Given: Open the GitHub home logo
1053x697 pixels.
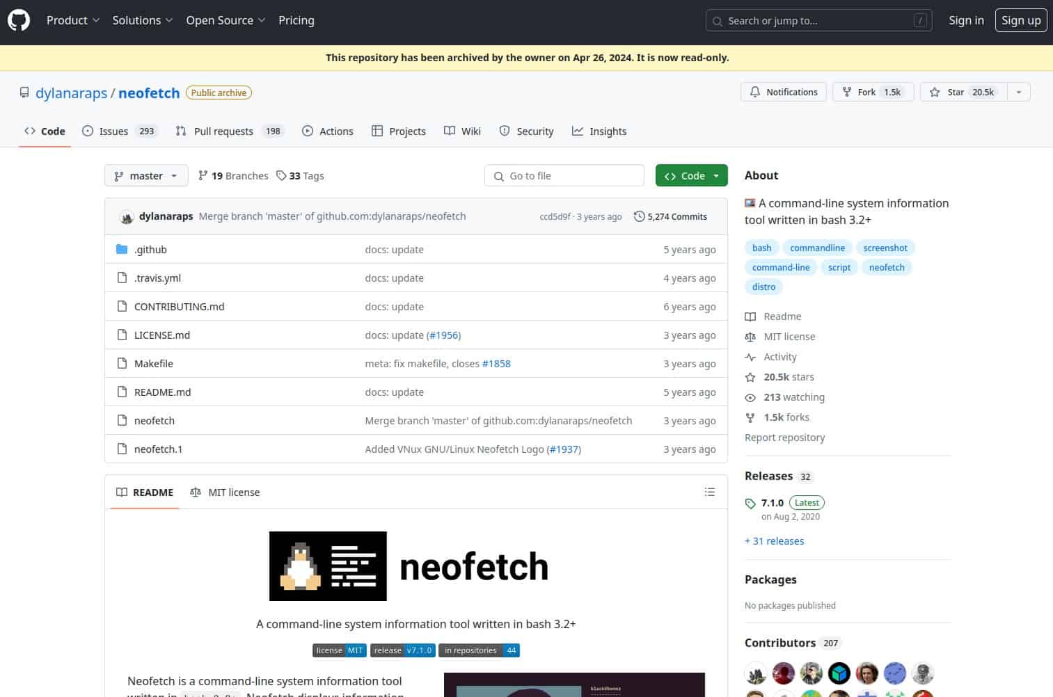Looking at the screenshot, I should [19, 20].
